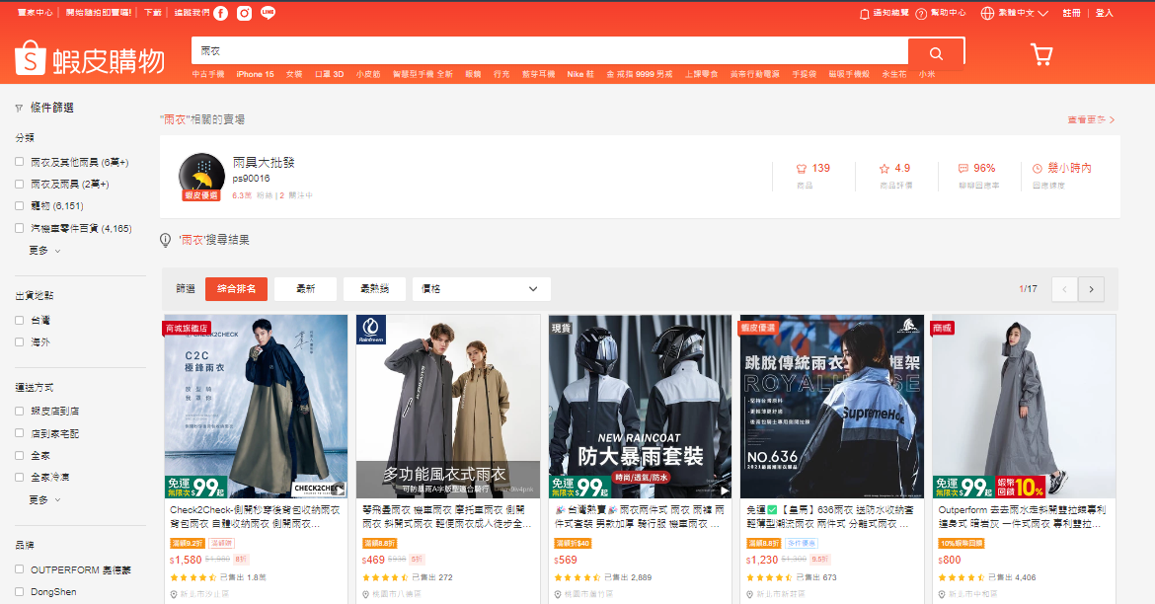Click the chat icon next to 96%
Viewport: 1155px width, 604px height.
pos(962,169)
